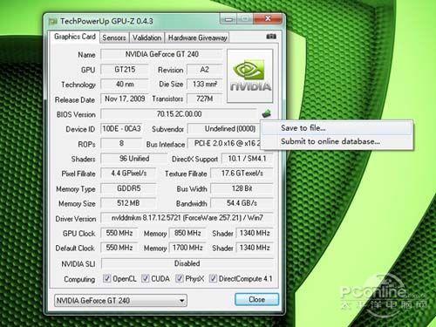Click the Release Date value Nov 17, 2009
The width and height of the screenshot is (436, 327).
[x=125, y=99]
